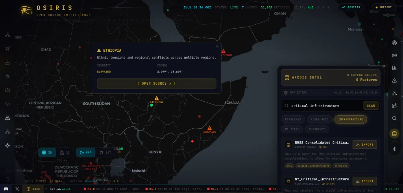
Task: Open the satellite layer icon in left sidebar
Action: pyautogui.click(x=7, y=76)
